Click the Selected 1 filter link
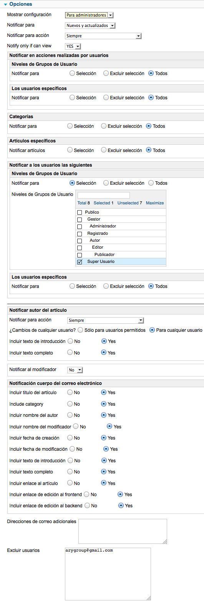Image resolution: width=204 pixels, height=602 pixels. click(x=104, y=203)
